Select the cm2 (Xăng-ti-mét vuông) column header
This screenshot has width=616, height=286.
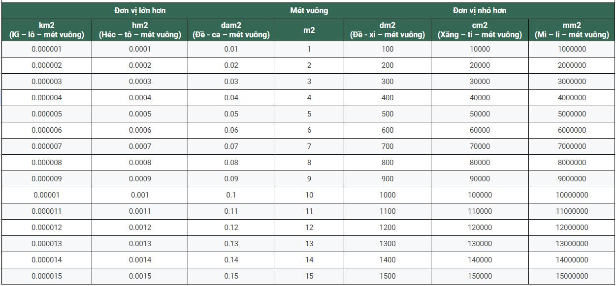pos(480,30)
